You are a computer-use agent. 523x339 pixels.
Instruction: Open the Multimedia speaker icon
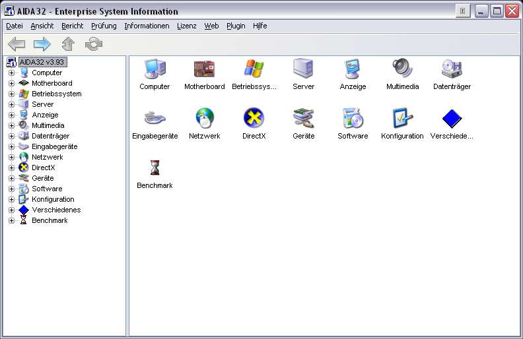tap(402, 69)
